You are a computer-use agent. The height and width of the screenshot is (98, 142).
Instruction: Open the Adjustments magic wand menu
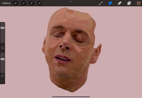(24, 3)
